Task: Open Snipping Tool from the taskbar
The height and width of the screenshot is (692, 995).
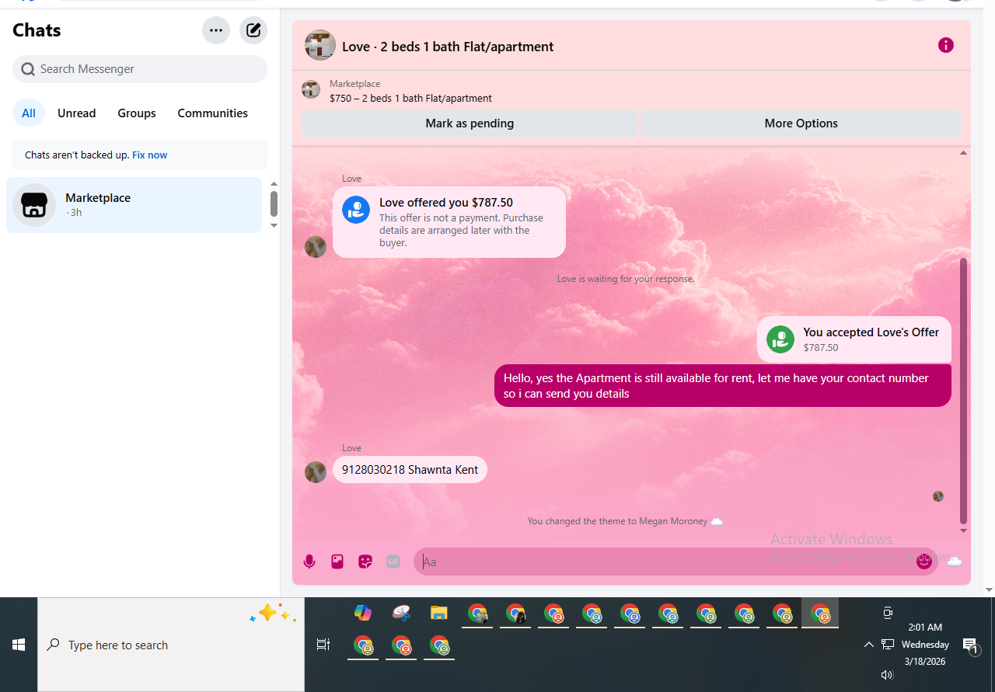Action: pyautogui.click(x=401, y=613)
